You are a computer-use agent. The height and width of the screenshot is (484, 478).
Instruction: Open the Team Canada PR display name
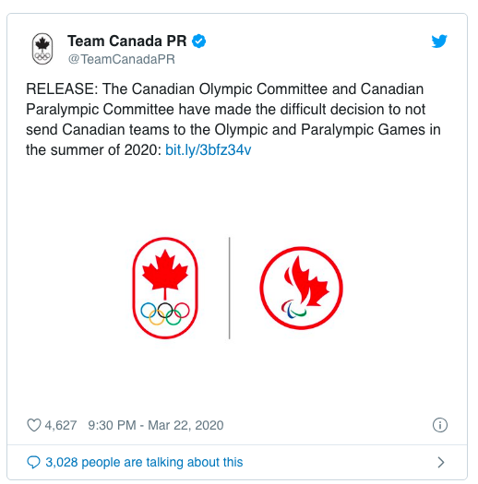(x=126, y=41)
